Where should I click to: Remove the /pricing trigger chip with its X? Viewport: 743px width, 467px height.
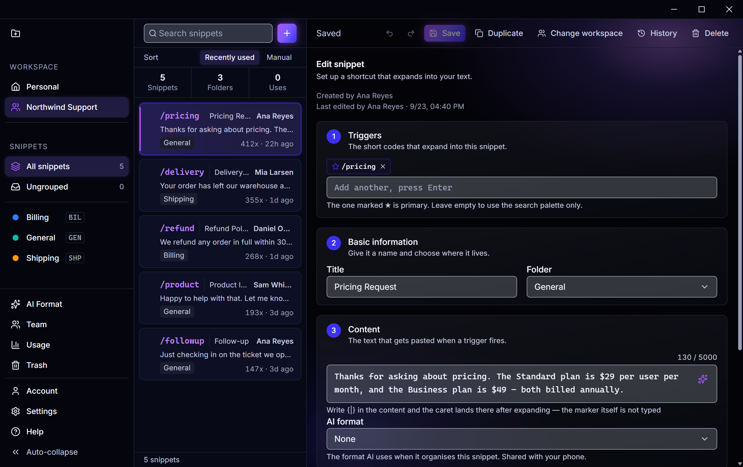[x=383, y=166]
